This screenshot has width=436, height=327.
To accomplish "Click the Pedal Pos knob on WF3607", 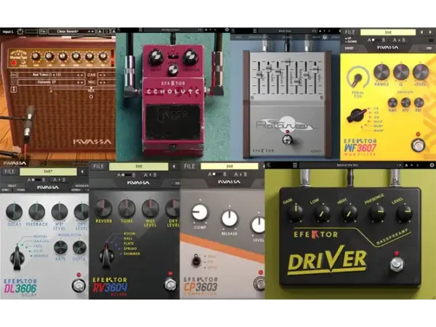I will point(358,78).
